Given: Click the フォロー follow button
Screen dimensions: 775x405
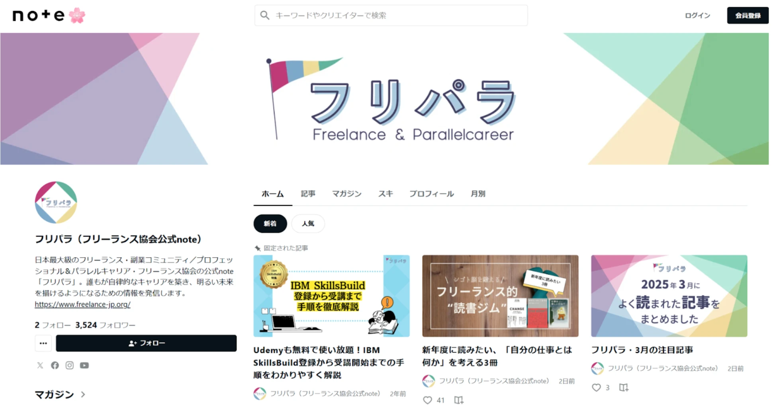Looking at the screenshot, I should click(146, 343).
